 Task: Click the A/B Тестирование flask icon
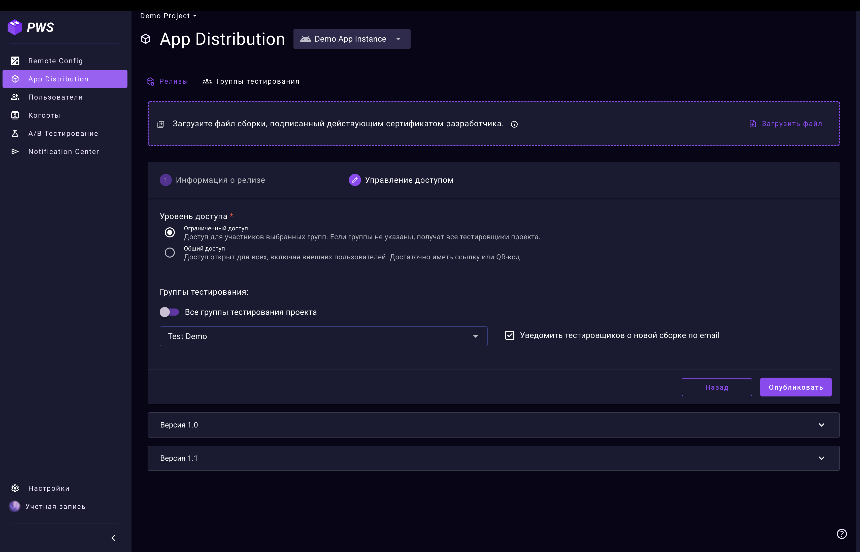(x=15, y=133)
